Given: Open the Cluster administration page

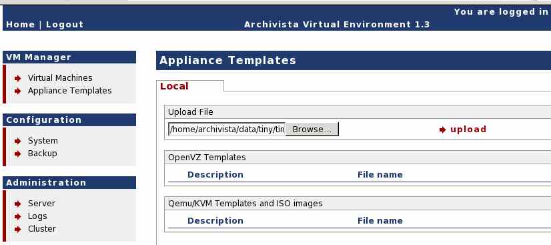Looking at the screenshot, I should click(x=42, y=229).
